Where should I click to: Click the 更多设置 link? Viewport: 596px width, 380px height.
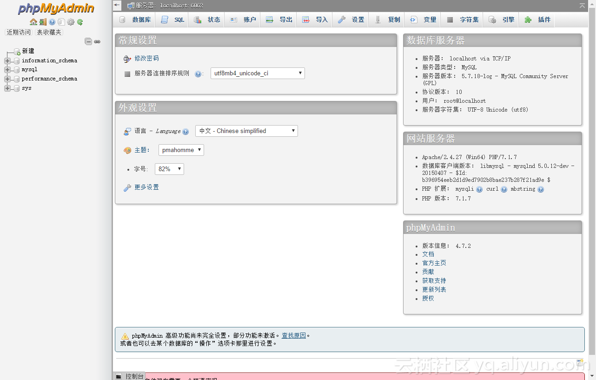coord(146,187)
